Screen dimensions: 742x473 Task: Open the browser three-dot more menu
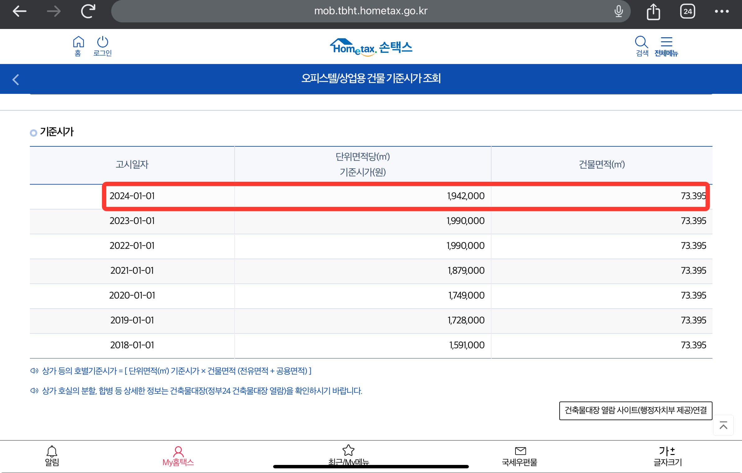(x=721, y=11)
